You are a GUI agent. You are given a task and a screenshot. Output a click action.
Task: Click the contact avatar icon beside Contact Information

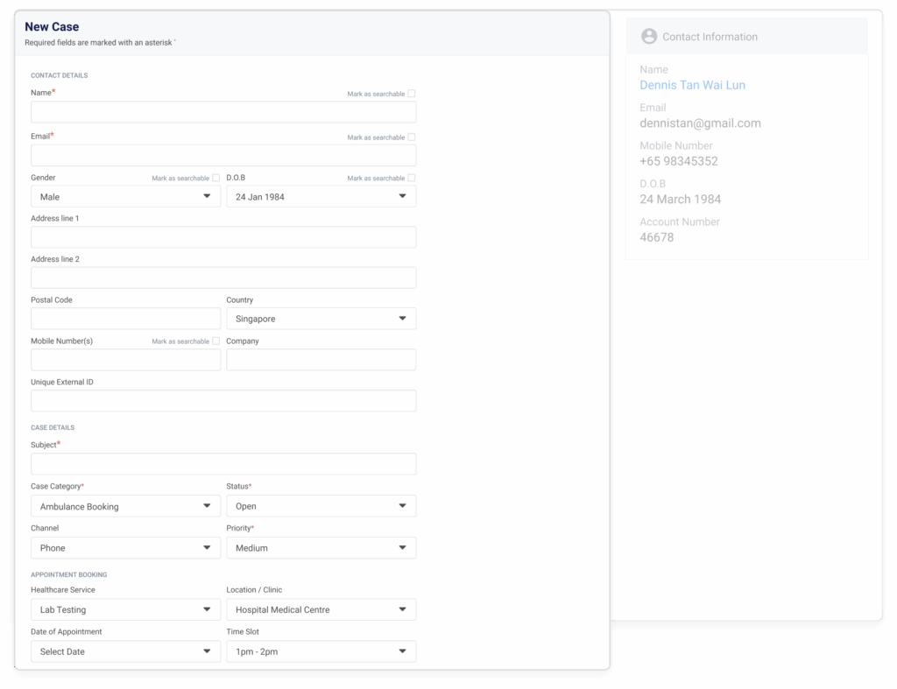coord(649,37)
